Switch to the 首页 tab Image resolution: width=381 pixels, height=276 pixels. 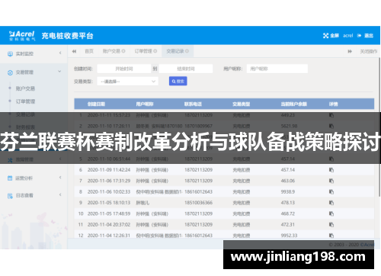click(89, 51)
